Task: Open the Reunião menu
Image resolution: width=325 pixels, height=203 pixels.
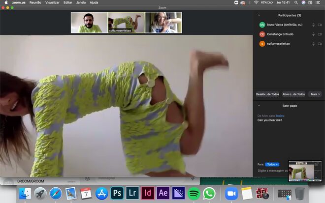Action: tap(35, 2)
